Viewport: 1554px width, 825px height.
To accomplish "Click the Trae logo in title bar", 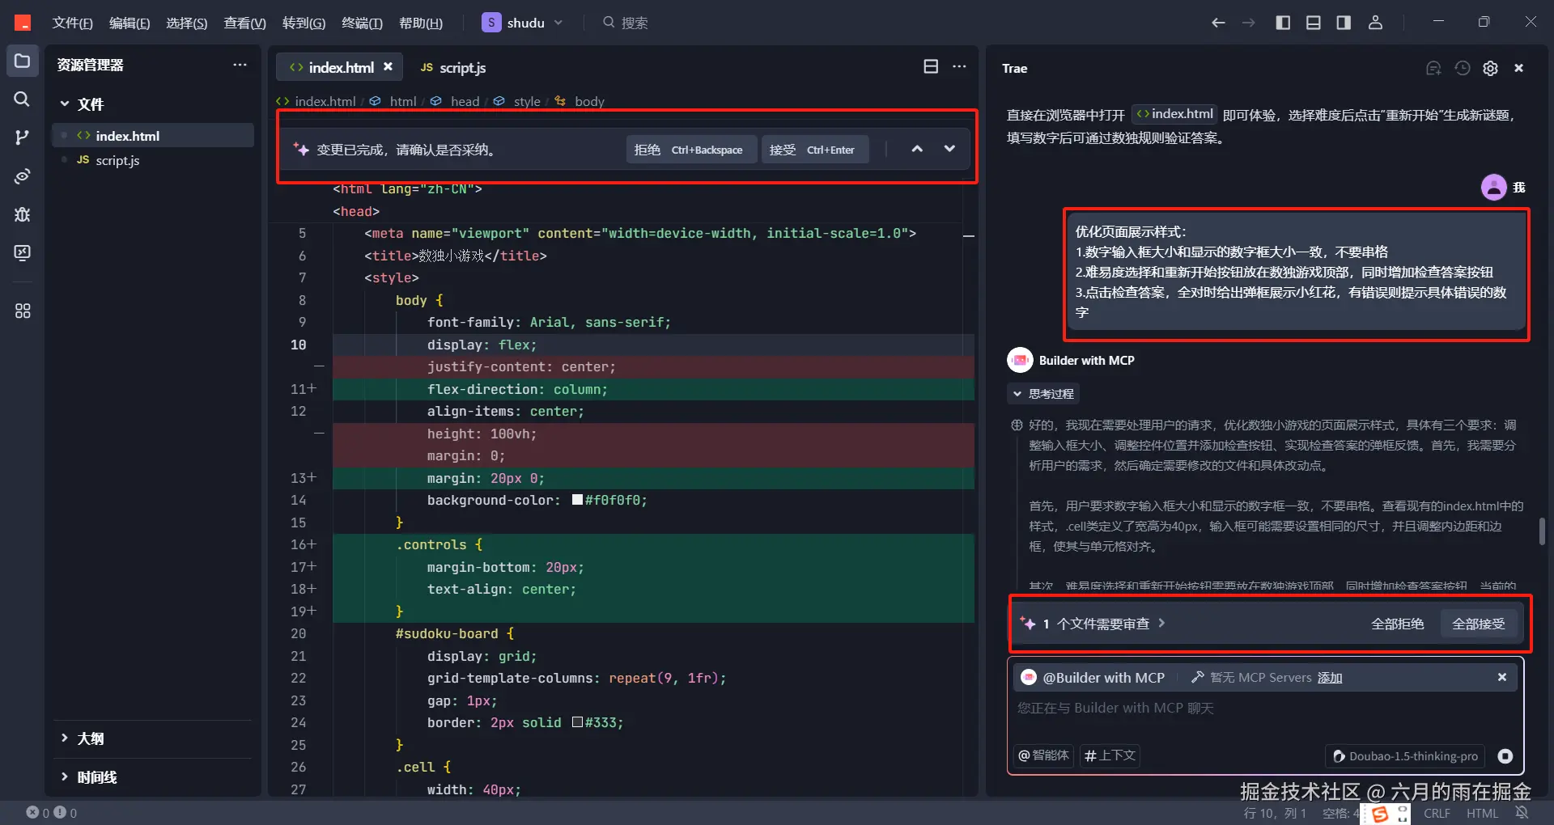I will (23, 23).
